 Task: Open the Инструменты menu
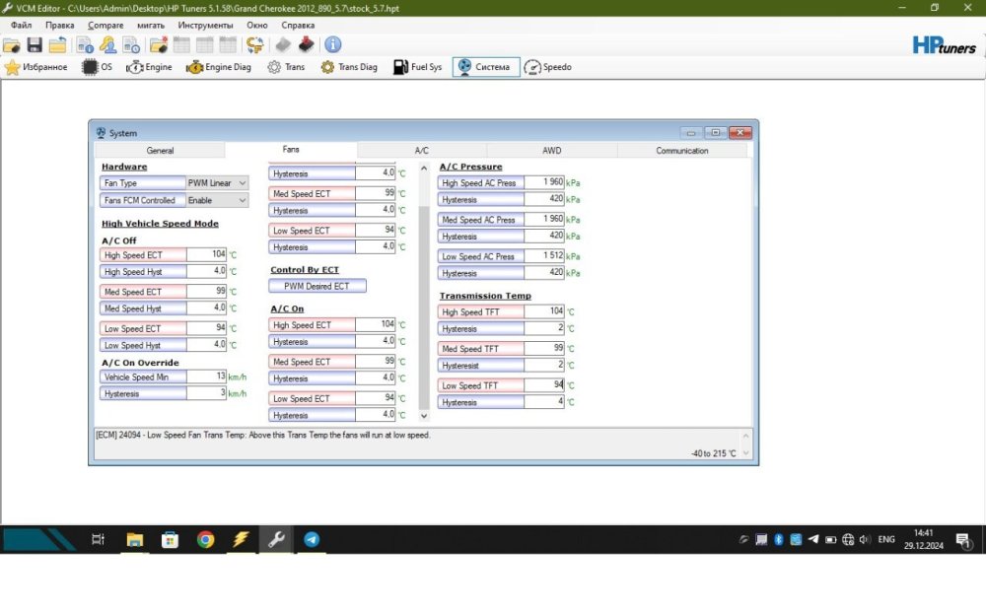(x=205, y=25)
